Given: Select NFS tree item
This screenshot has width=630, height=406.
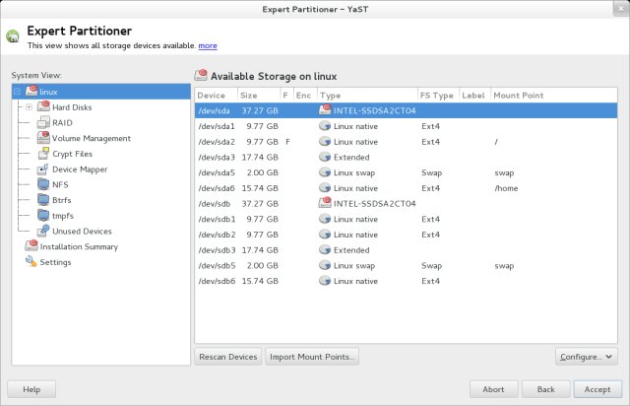Looking at the screenshot, I should [x=60, y=184].
